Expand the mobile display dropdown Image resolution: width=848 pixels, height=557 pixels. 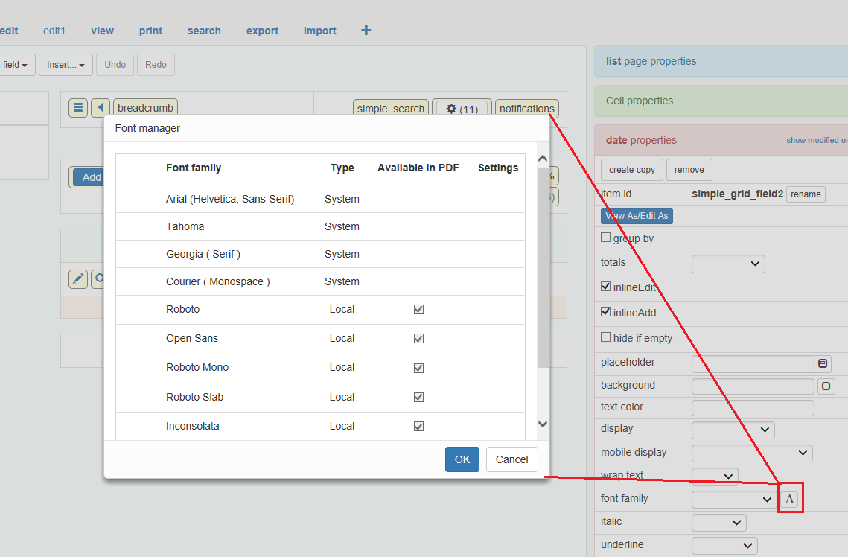pyautogui.click(x=751, y=453)
